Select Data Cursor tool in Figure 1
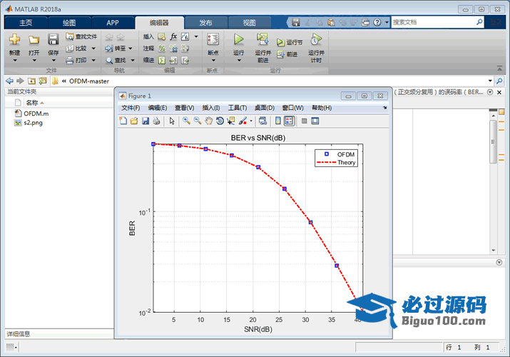 [x=231, y=121]
